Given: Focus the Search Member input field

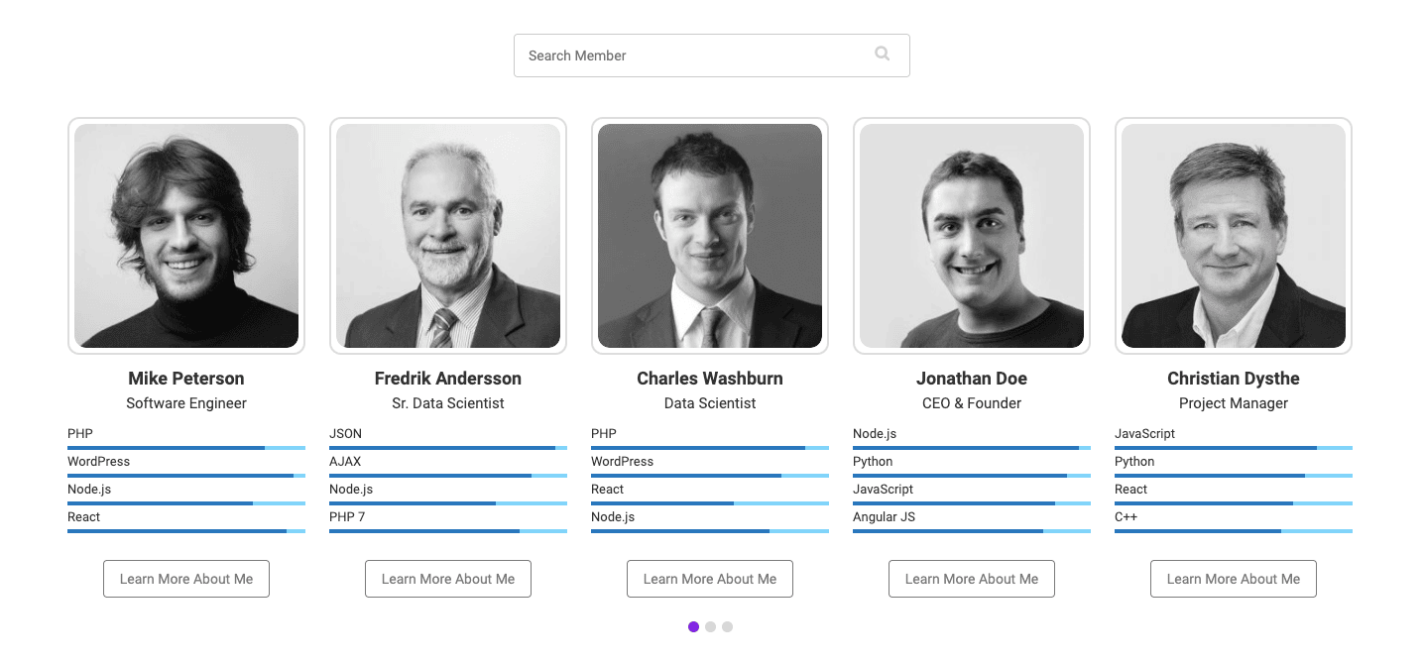Looking at the screenshot, I should click(711, 55).
